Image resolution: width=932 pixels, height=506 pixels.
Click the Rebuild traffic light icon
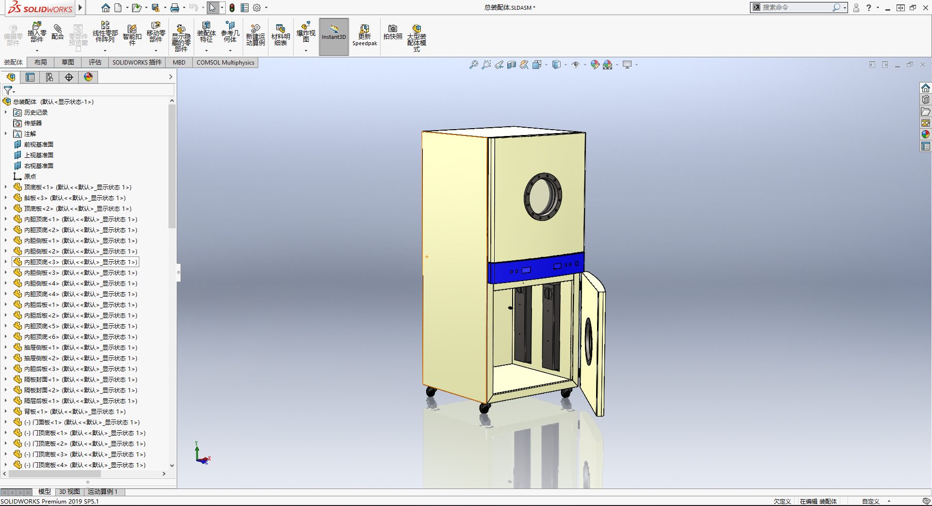(232, 8)
